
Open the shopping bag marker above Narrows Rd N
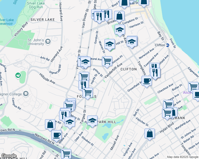click(x=50, y=124)
